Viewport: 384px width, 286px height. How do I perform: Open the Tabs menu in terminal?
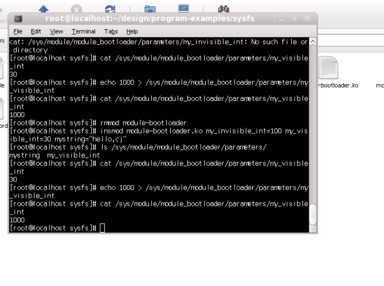111,32
